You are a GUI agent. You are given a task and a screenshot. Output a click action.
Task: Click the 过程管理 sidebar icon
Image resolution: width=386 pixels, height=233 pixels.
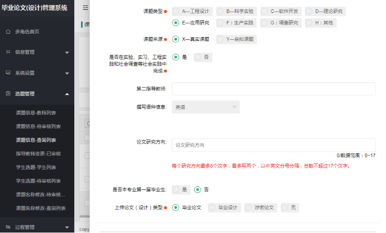click(x=8, y=227)
